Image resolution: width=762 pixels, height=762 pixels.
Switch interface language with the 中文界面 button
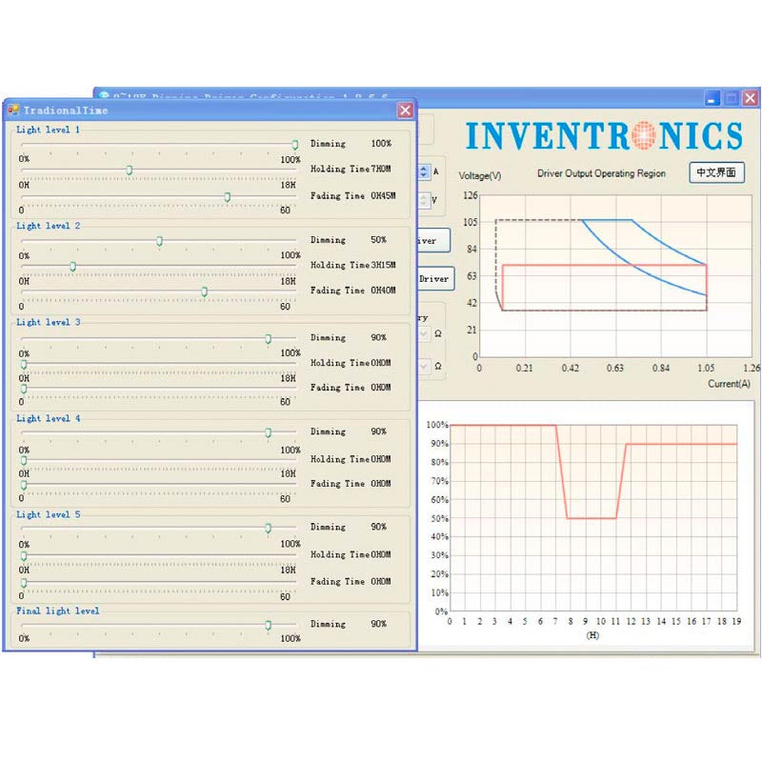(716, 172)
